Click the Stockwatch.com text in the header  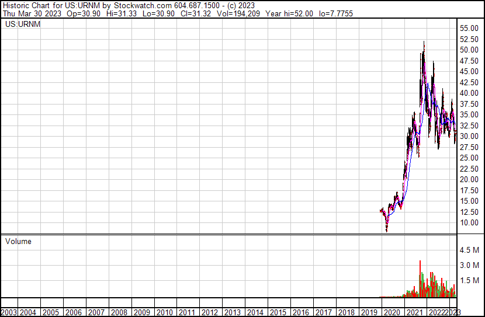[144, 6]
